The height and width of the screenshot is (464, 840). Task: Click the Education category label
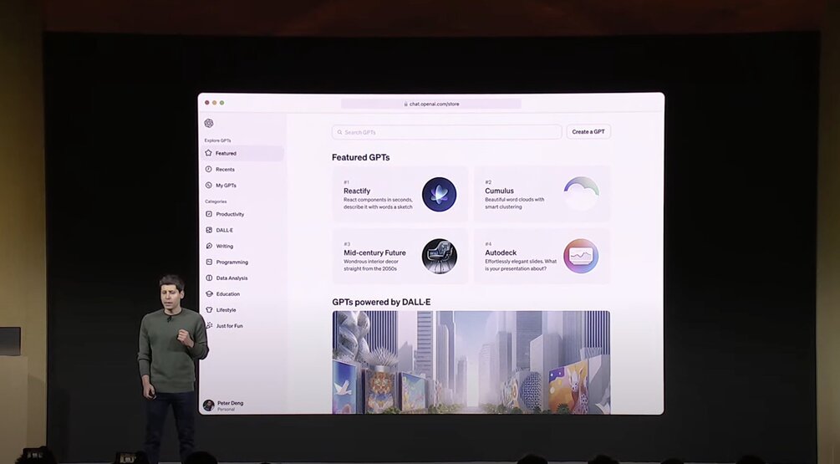[x=227, y=294]
